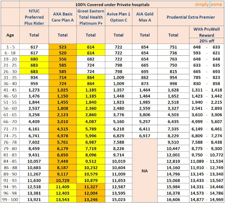The image size is (225, 204).
Task: Click the orange AXA cell 523
Action: [63, 47]
